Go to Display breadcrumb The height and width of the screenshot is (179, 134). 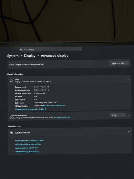point(30,56)
